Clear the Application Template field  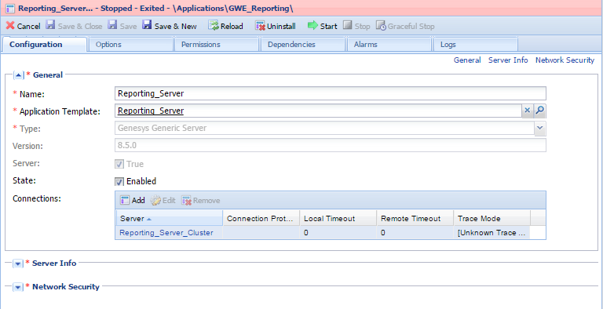click(528, 111)
